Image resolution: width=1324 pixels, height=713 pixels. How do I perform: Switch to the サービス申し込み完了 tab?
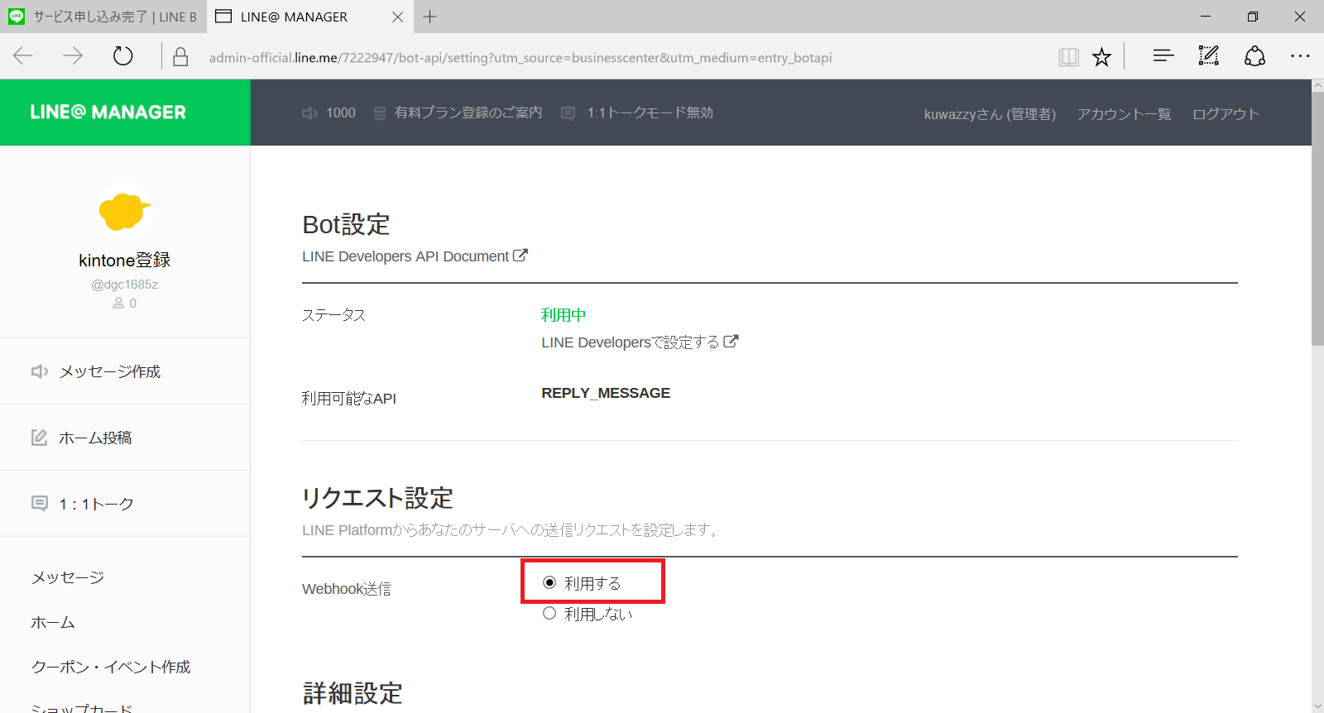[x=103, y=17]
